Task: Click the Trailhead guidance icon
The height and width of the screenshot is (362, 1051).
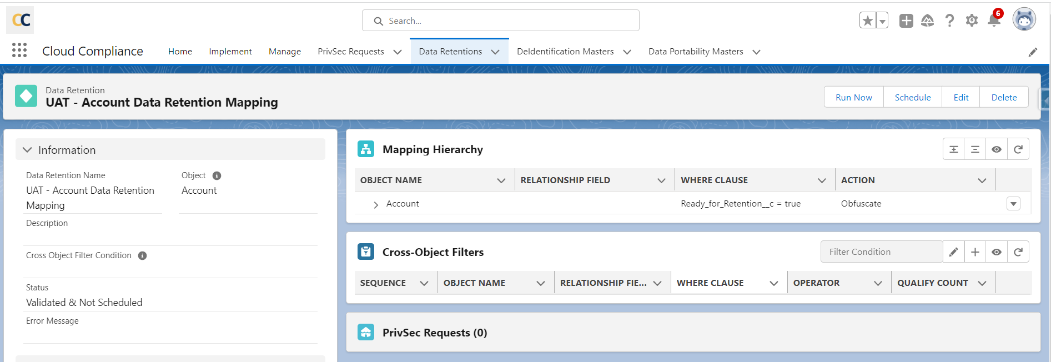Action: pos(927,21)
